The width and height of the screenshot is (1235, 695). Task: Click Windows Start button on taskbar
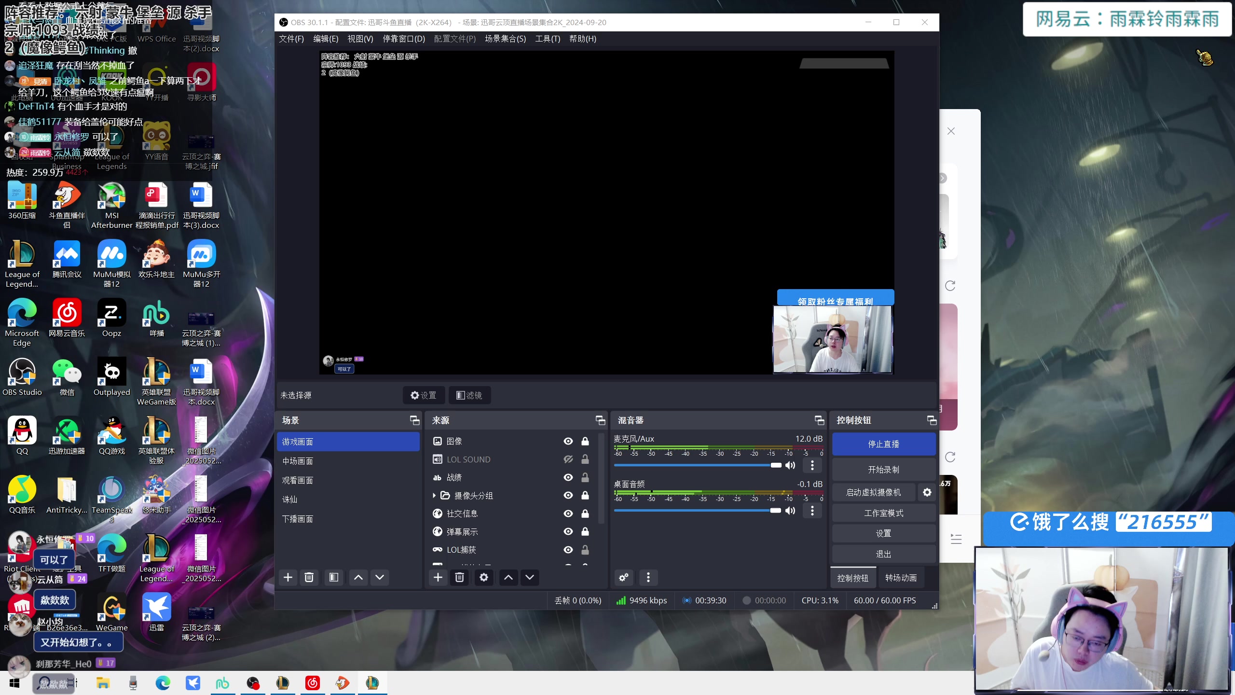coord(14,683)
